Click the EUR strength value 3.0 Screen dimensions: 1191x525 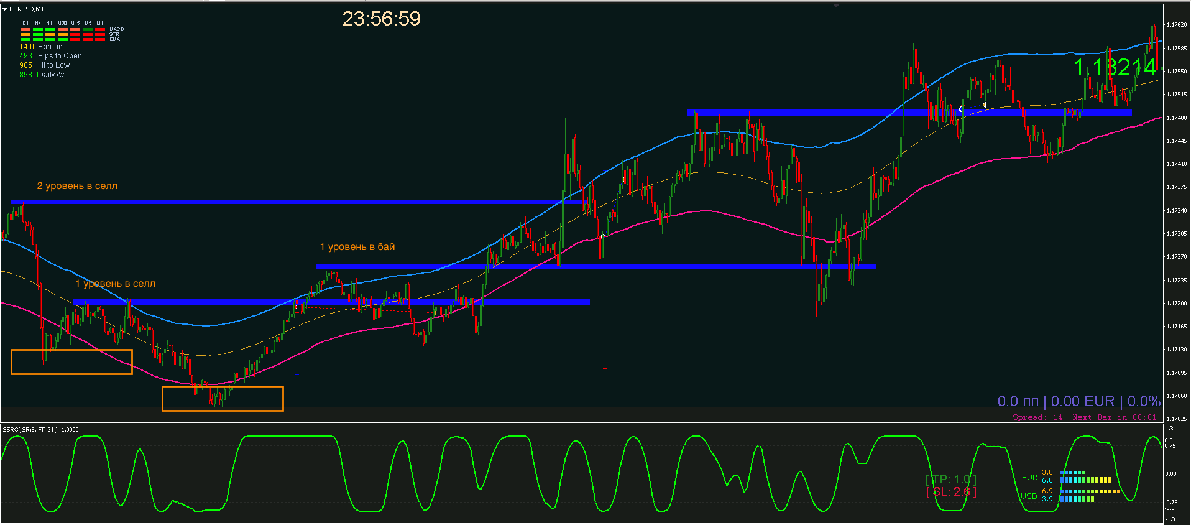click(x=1047, y=473)
